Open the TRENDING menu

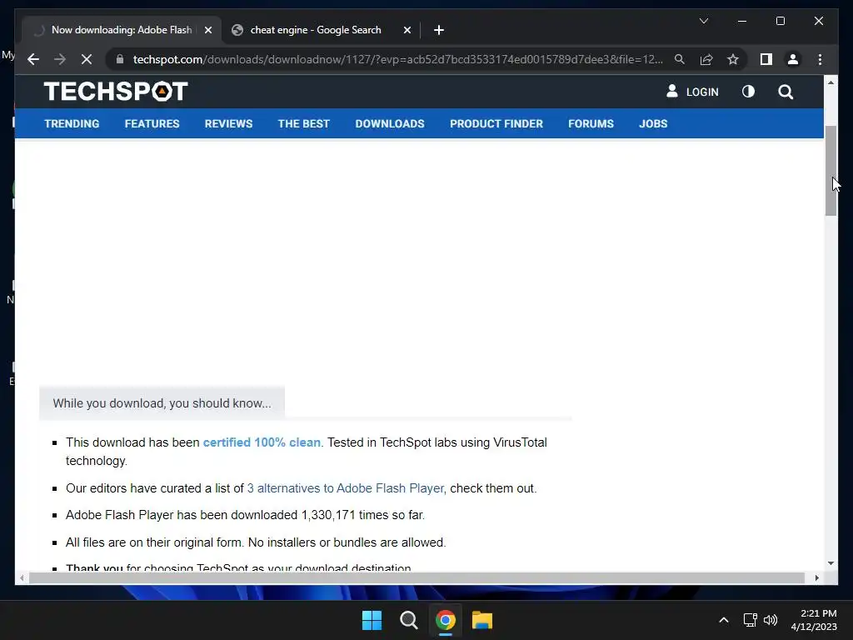tap(72, 123)
